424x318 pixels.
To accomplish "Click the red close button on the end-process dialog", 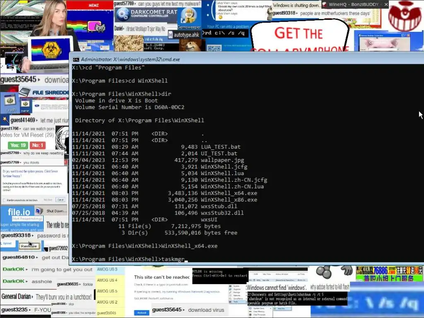I will click(66, 162).
